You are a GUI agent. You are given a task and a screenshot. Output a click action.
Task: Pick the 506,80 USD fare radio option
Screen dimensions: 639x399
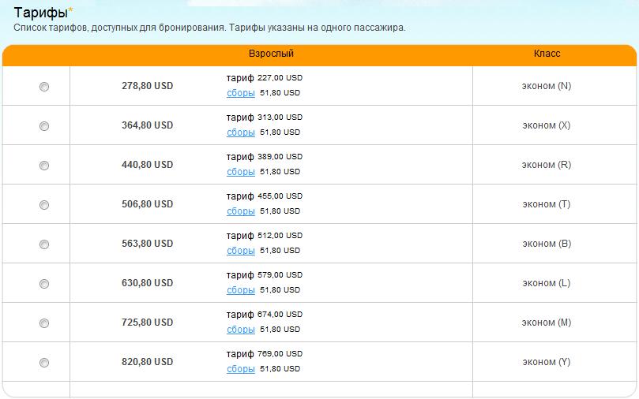point(44,205)
